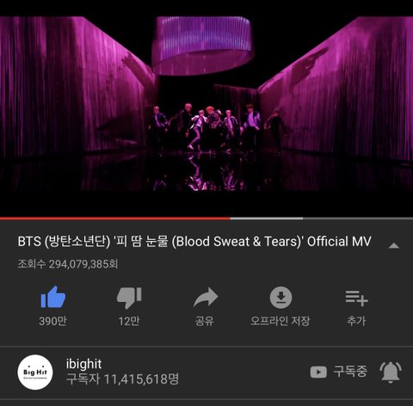Click the Blood Sweat & Tears video title

tap(194, 242)
